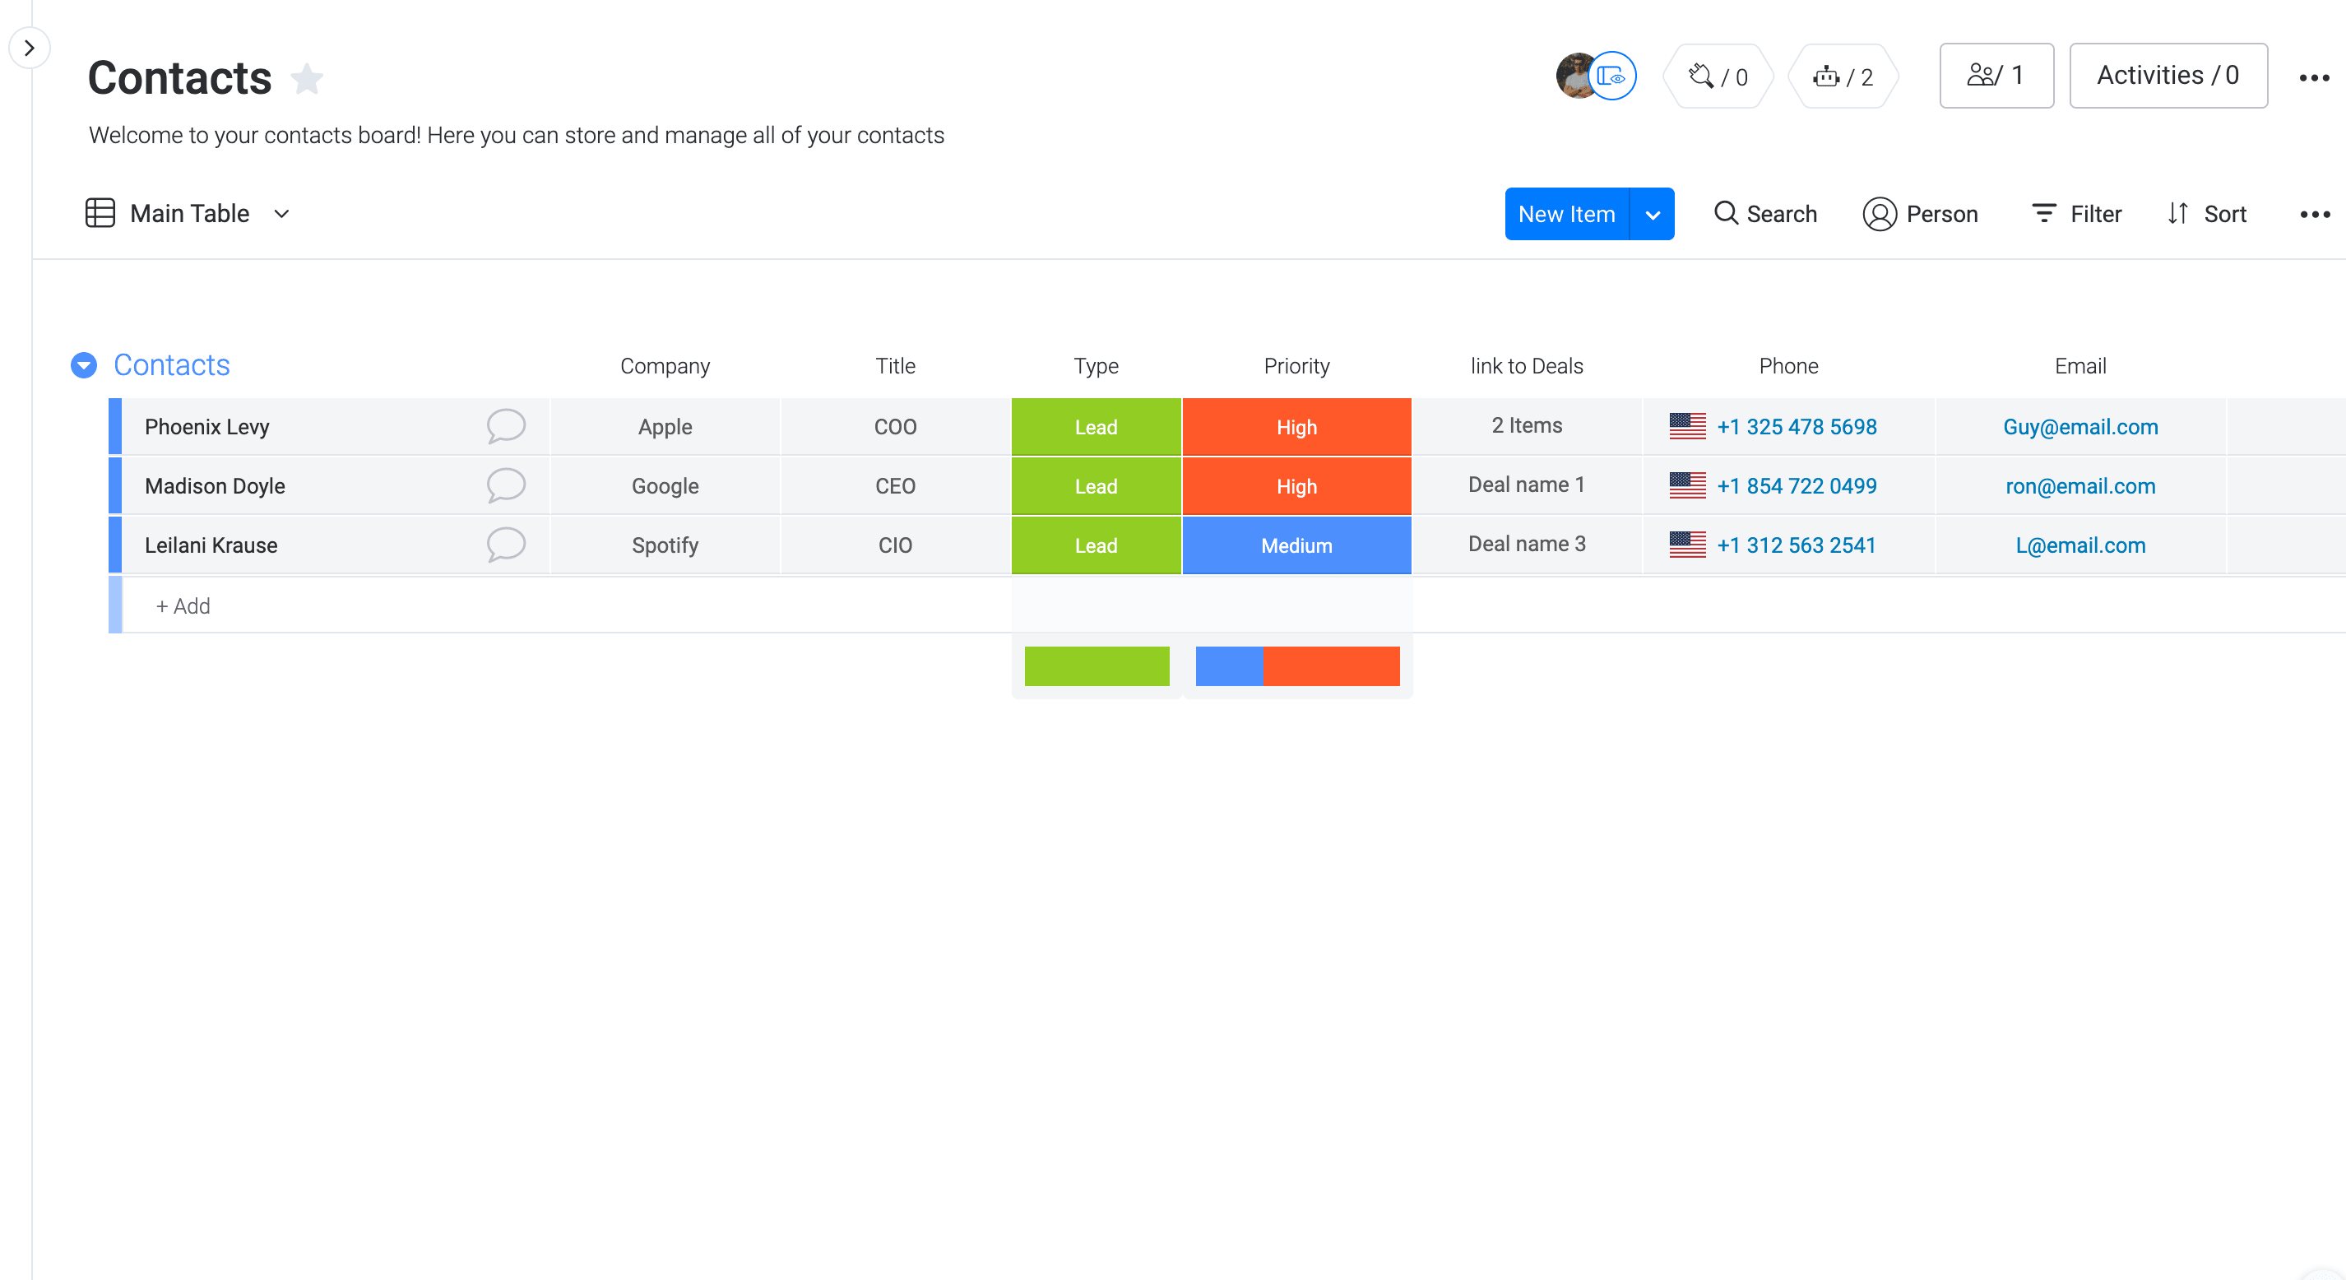Viewport: 2346px width, 1280px height.
Task: Change Phoenix Levy's High priority label
Action: coord(1297,427)
